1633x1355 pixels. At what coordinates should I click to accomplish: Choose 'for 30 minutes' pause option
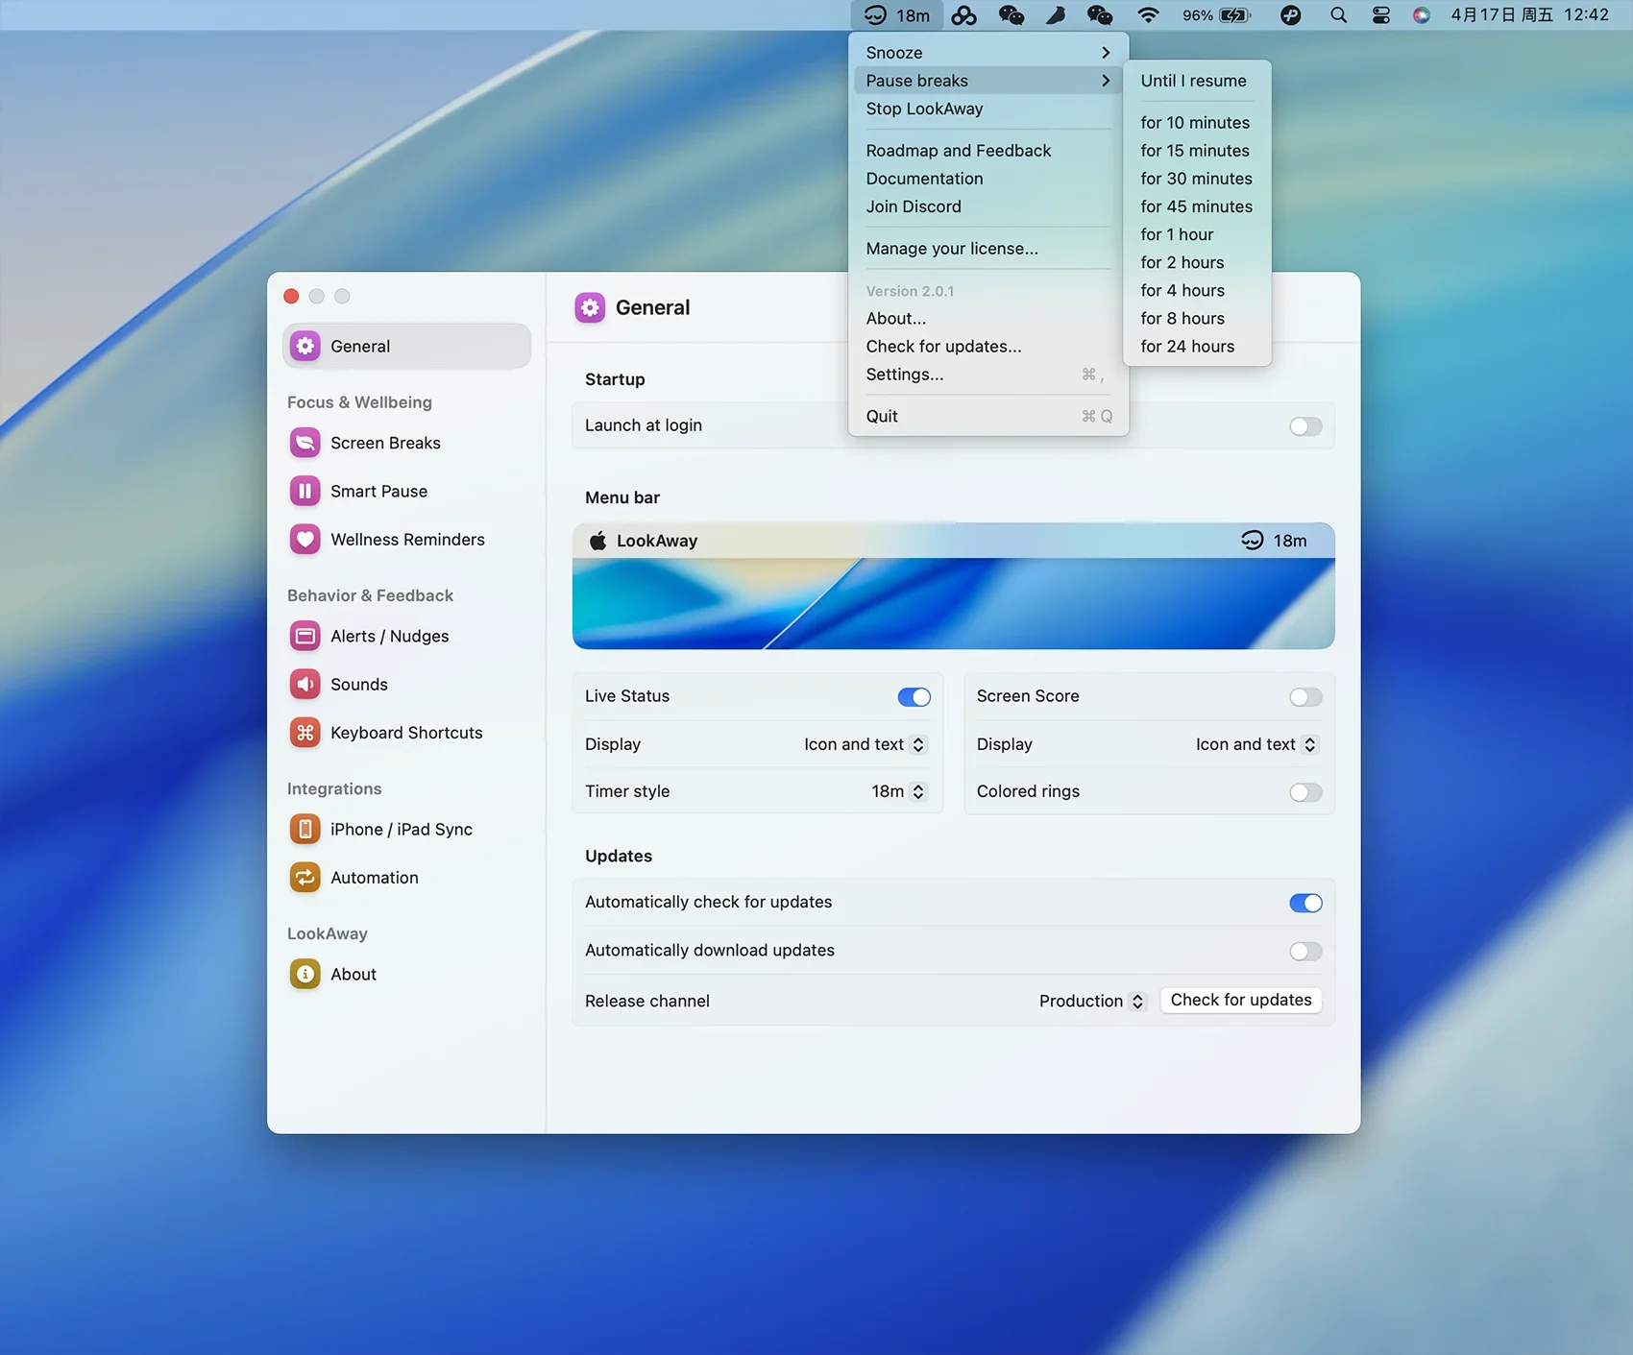1196,179
